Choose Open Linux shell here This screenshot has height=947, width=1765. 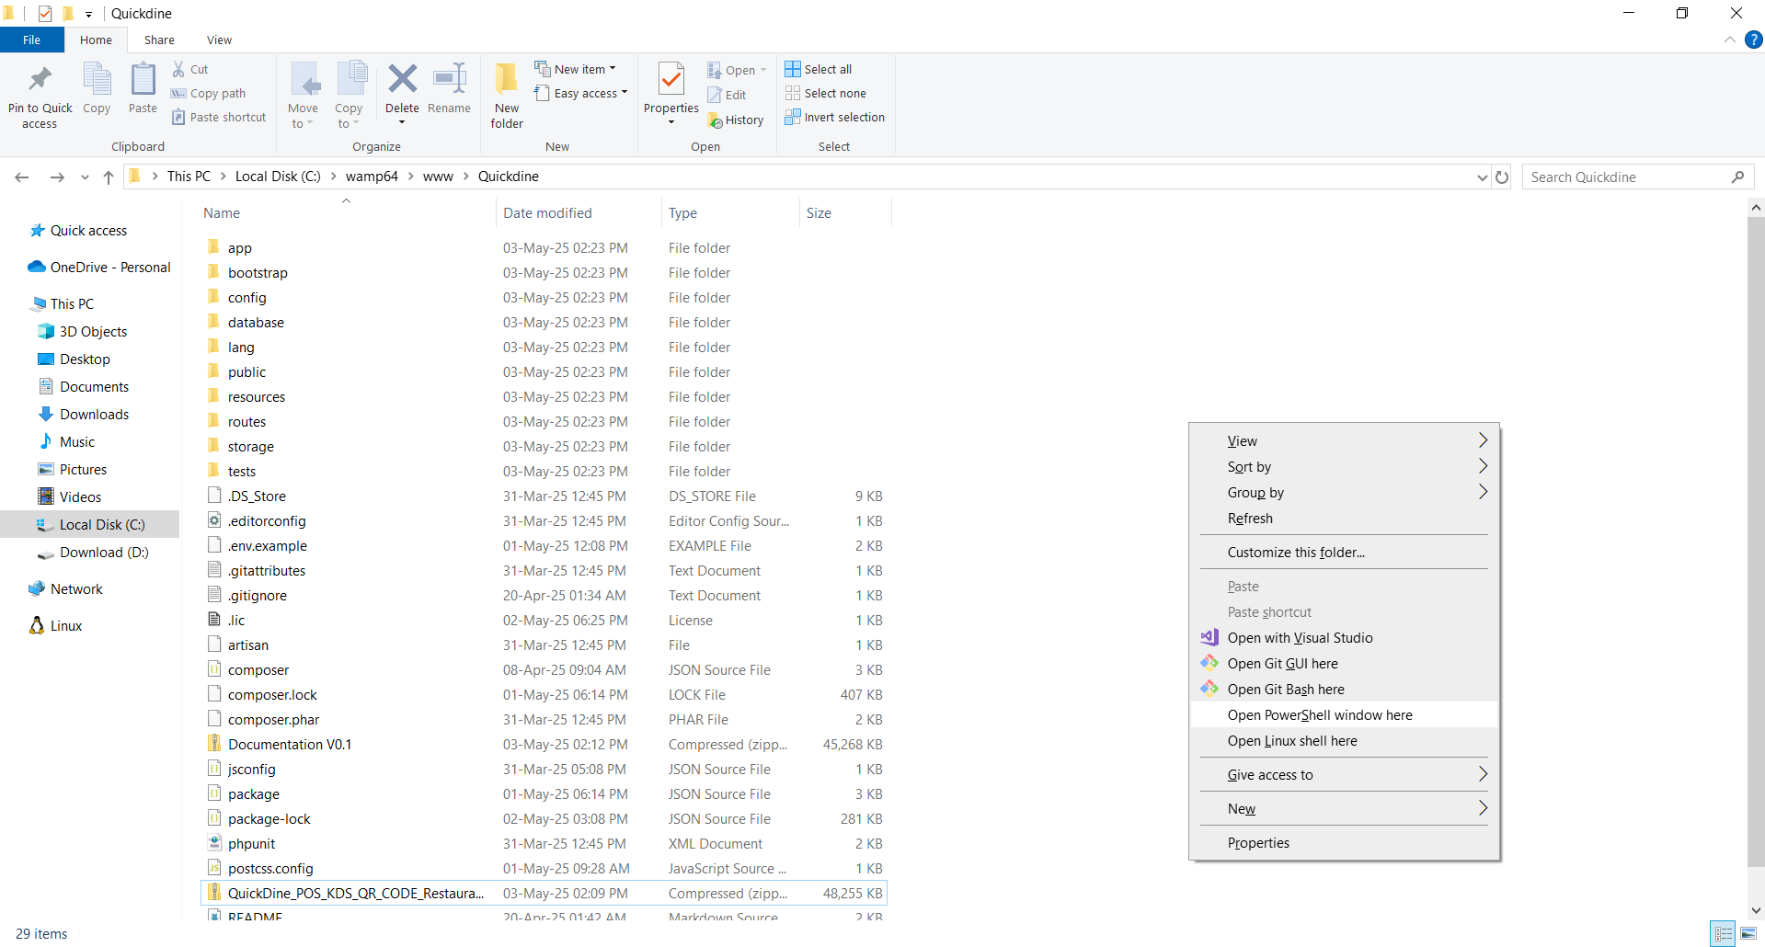(1345, 740)
